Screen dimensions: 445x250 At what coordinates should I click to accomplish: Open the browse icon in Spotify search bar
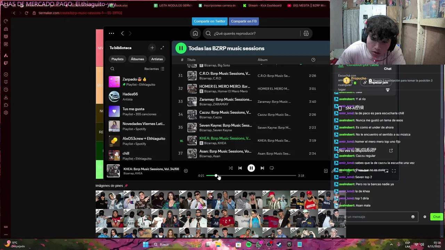[306, 33]
